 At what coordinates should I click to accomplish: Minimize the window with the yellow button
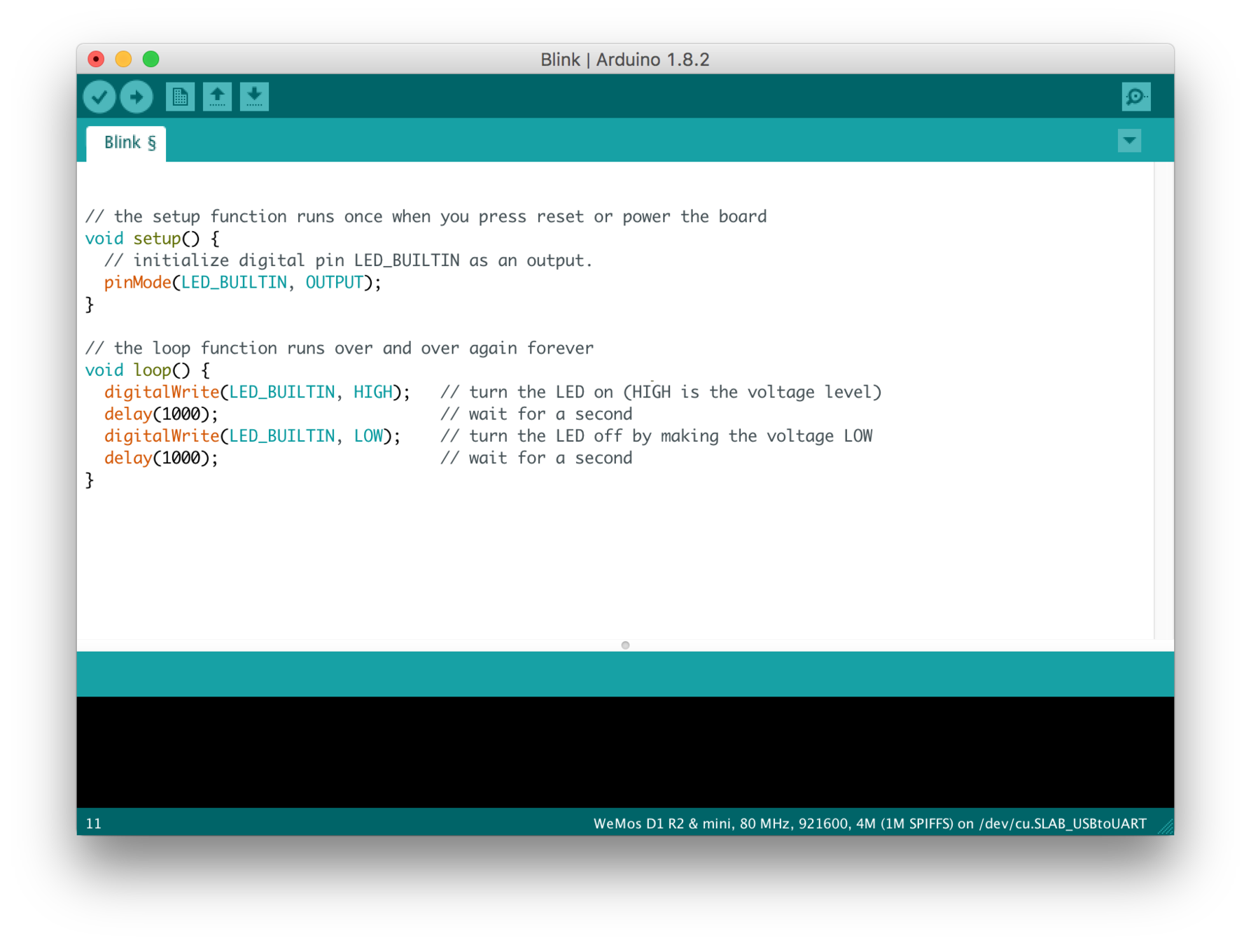coord(124,59)
